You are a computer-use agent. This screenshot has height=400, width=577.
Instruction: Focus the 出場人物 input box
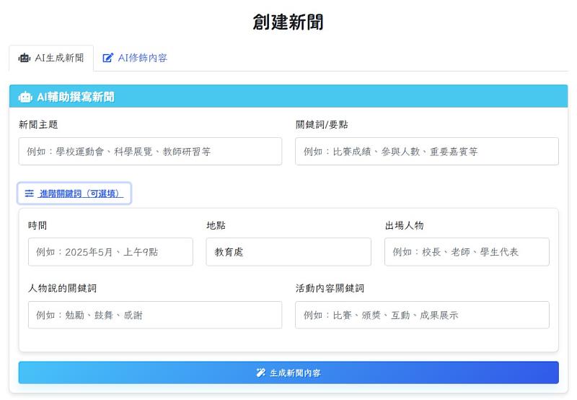[x=467, y=252]
